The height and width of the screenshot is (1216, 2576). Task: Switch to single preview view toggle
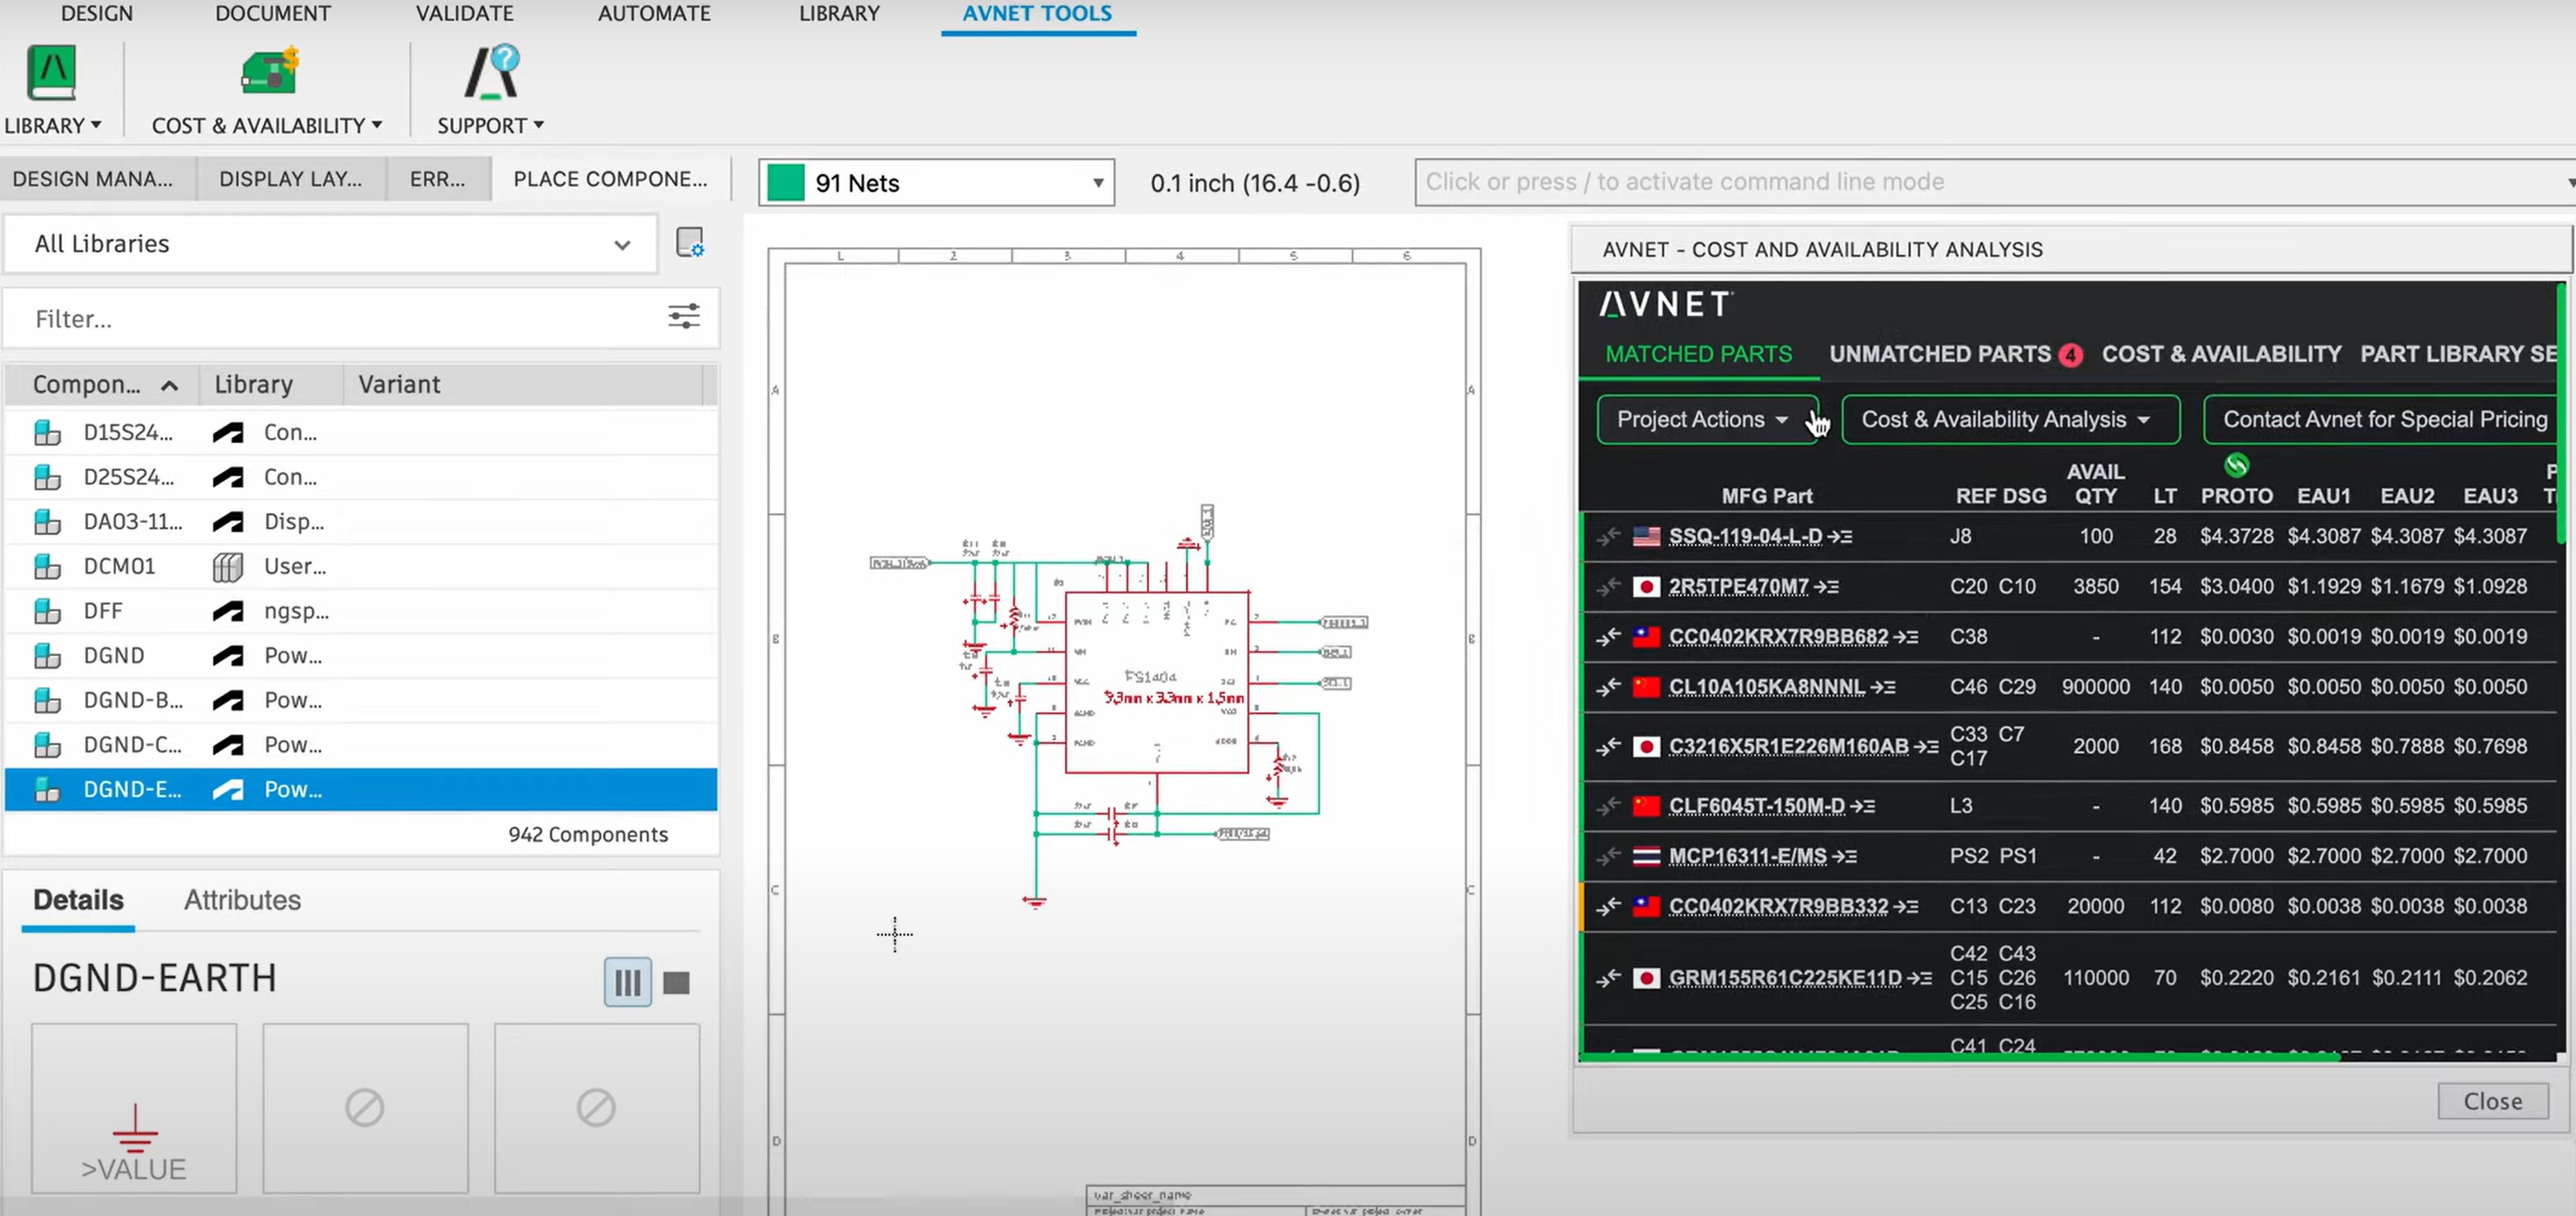[677, 982]
